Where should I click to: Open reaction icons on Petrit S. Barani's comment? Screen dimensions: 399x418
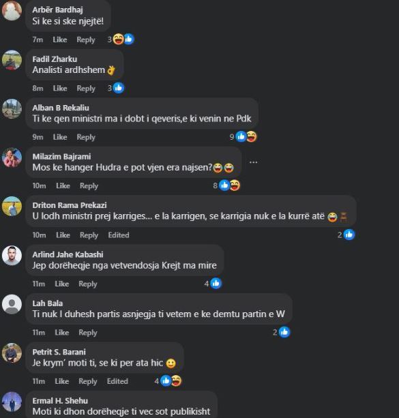click(168, 381)
